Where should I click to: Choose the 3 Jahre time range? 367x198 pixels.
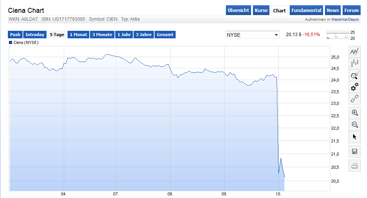[x=144, y=35]
